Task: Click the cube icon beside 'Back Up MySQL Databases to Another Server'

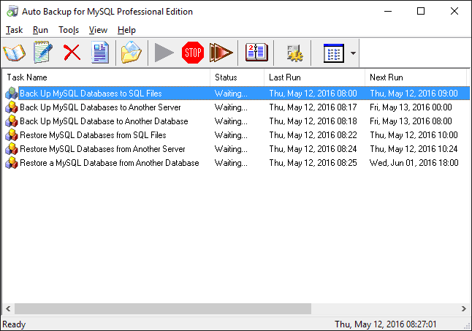Action: tap(12, 107)
